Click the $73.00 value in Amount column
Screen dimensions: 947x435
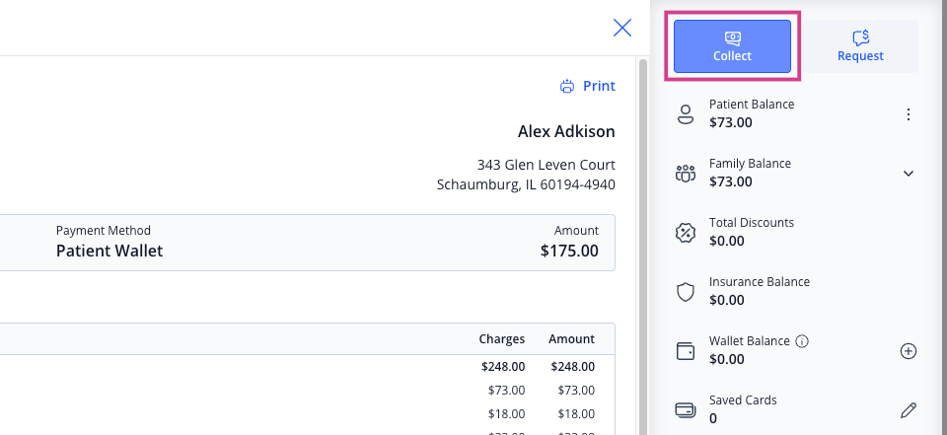[576, 391]
